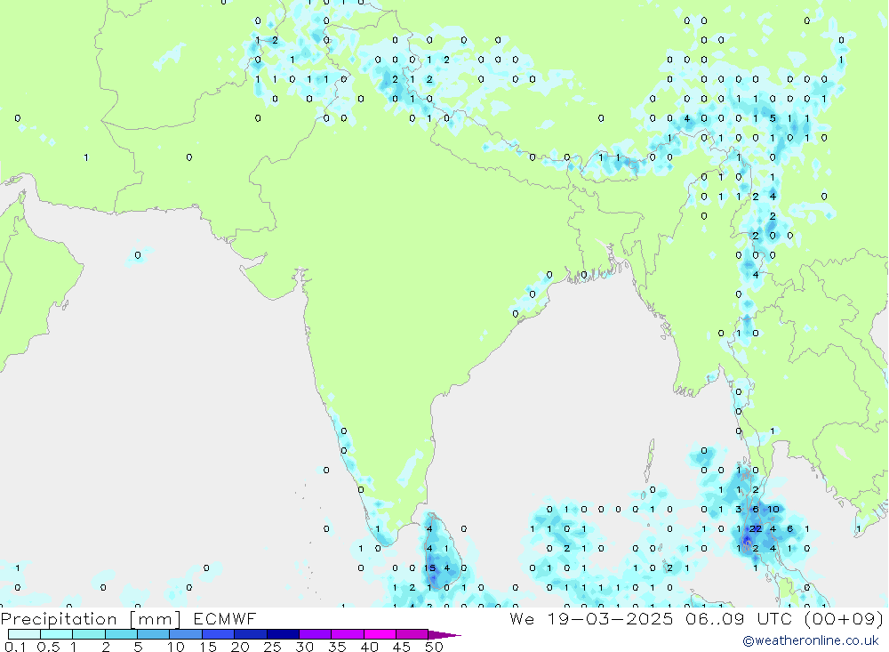The width and height of the screenshot is (889, 652).
Task: Click the '06..09 UTC' time range text
Action: point(738,619)
